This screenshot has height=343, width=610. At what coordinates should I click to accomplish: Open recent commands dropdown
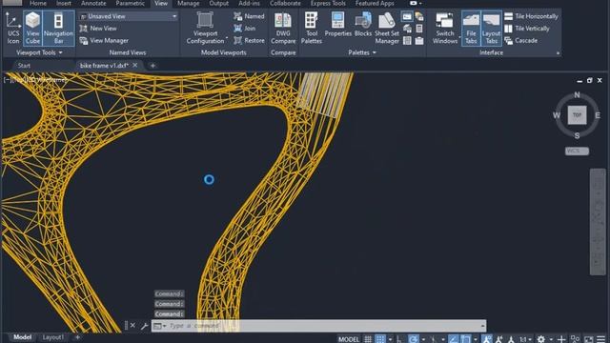[x=159, y=326]
